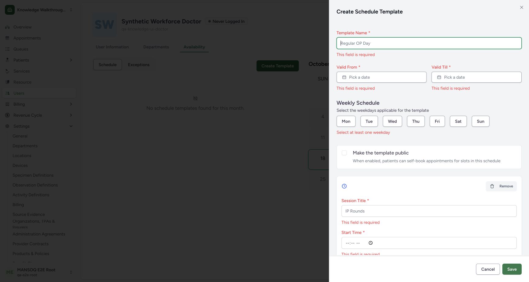Toggle Thu weekday selection
This screenshot has height=282, width=529.
pyautogui.click(x=416, y=121)
